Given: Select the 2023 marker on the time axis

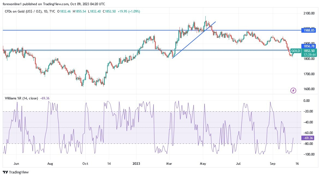Looking at the screenshot, I should (x=136, y=163).
